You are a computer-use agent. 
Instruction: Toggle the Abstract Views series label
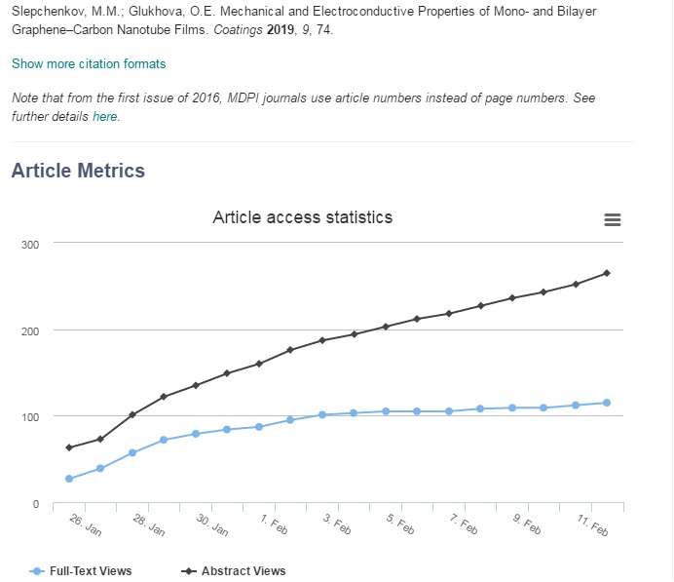[x=243, y=571]
